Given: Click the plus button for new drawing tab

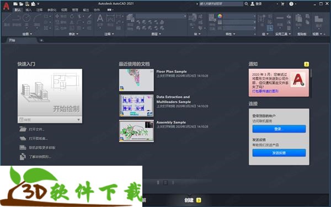Looking at the screenshot, I should (x=41, y=40).
